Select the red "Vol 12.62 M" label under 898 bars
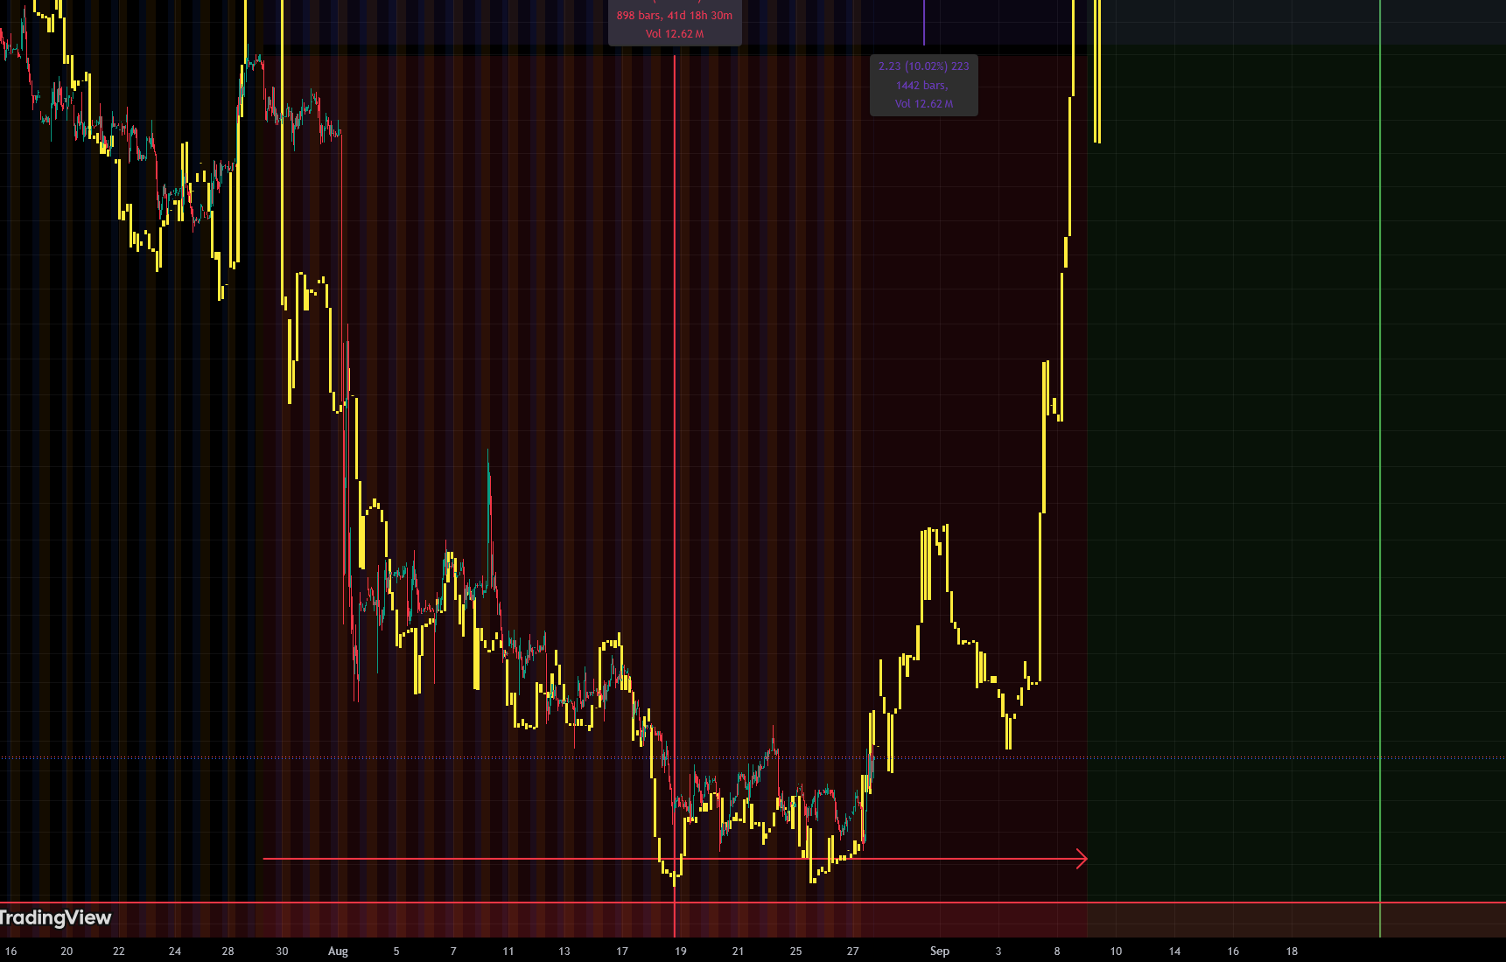1506x962 pixels. tap(675, 34)
